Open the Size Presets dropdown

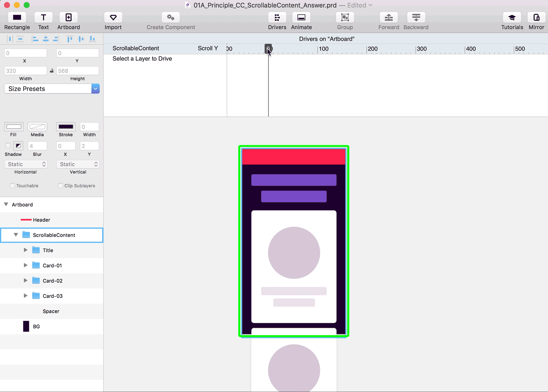[52, 89]
